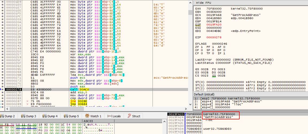The image size is (308, 134).
Task: Switch to the Dump 3 tab
Action: tap(29, 116)
